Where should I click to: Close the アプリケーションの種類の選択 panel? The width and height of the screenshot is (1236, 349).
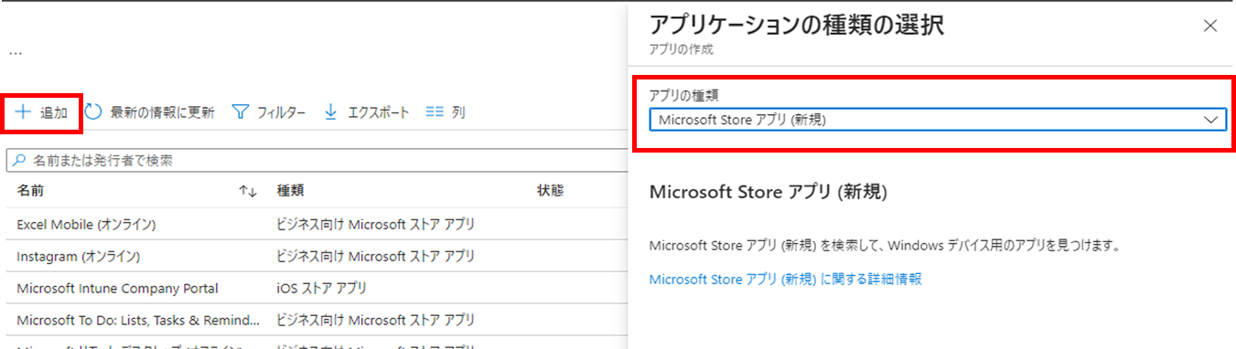pos(1210,26)
